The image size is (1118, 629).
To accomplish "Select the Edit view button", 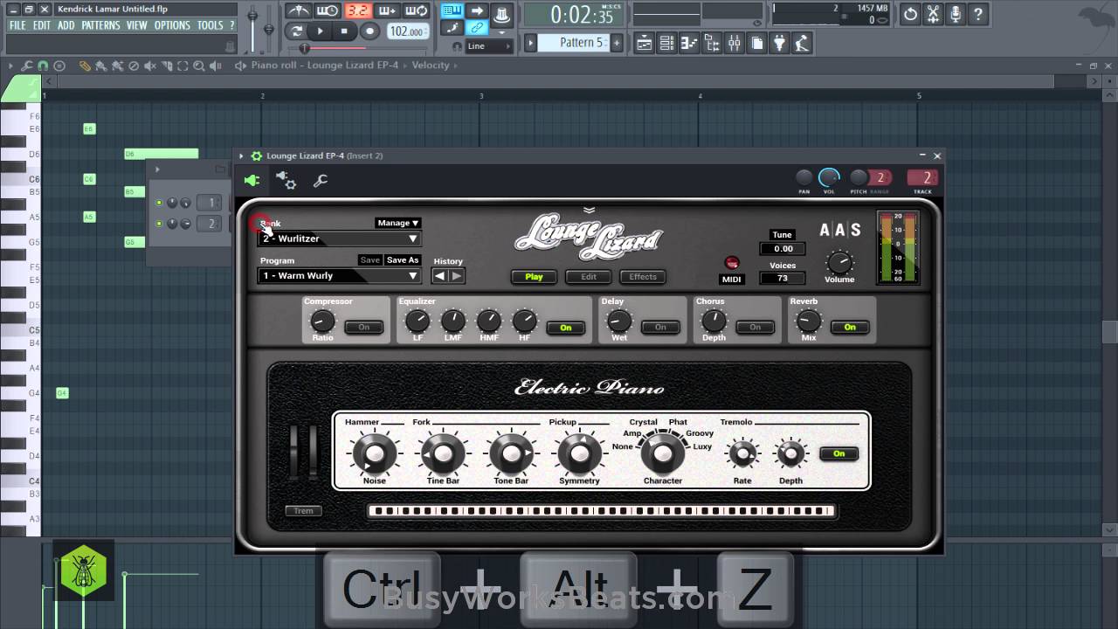I will pos(589,277).
